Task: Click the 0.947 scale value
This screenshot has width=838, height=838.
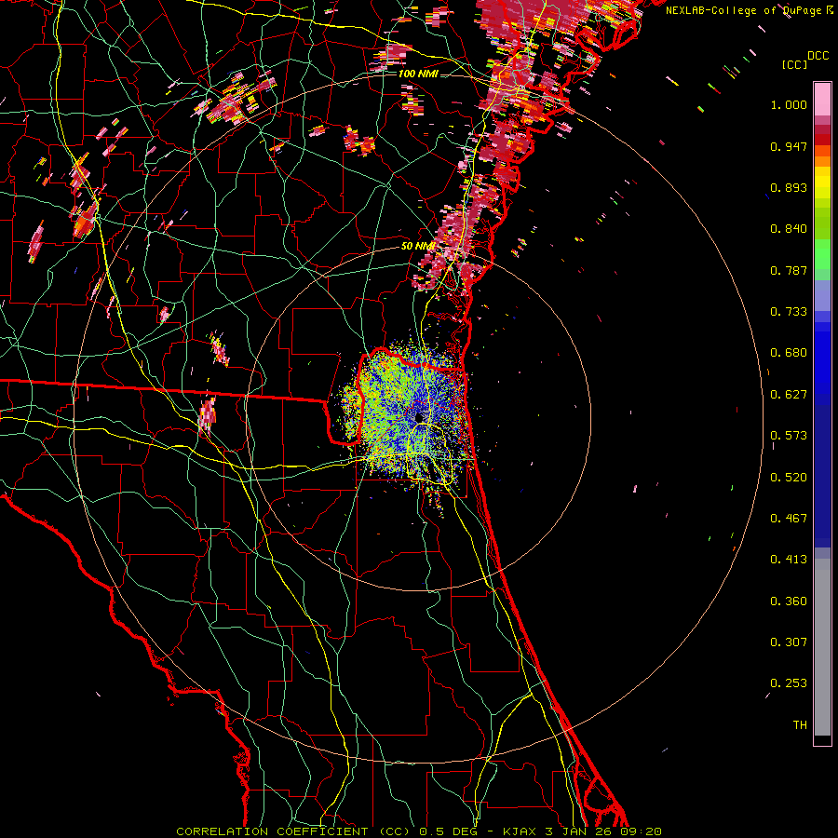Action: (x=789, y=146)
